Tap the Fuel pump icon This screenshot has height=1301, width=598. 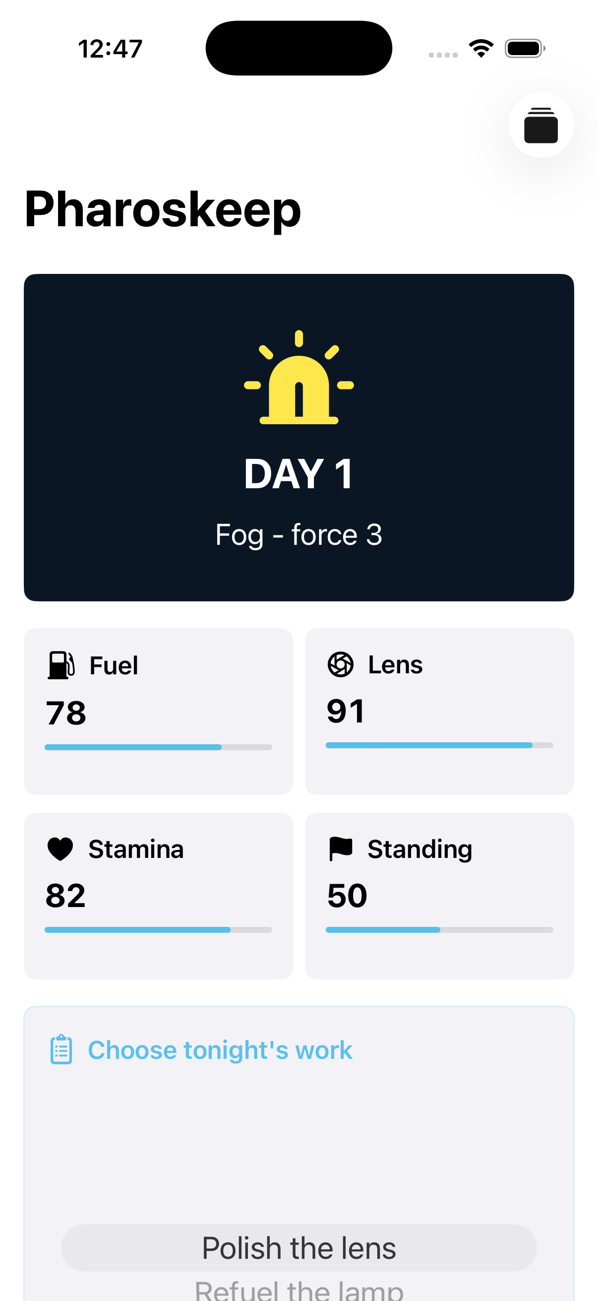tap(61, 665)
